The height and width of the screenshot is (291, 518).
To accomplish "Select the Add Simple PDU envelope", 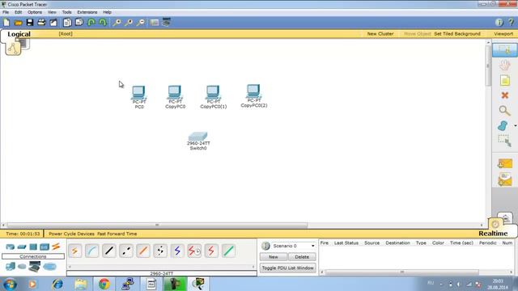I will [x=505, y=163].
